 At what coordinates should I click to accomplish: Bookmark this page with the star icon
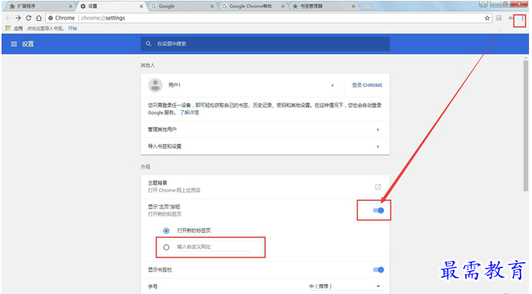pyautogui.click(x=488, y=18)
